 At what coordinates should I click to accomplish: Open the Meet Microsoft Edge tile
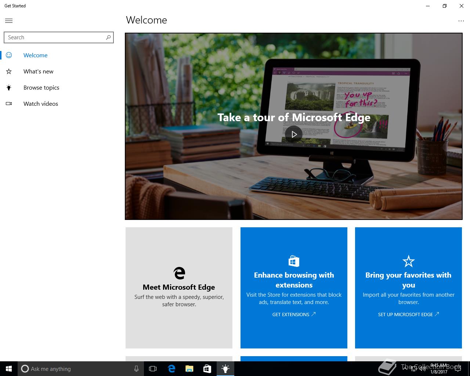coord(179,288)
